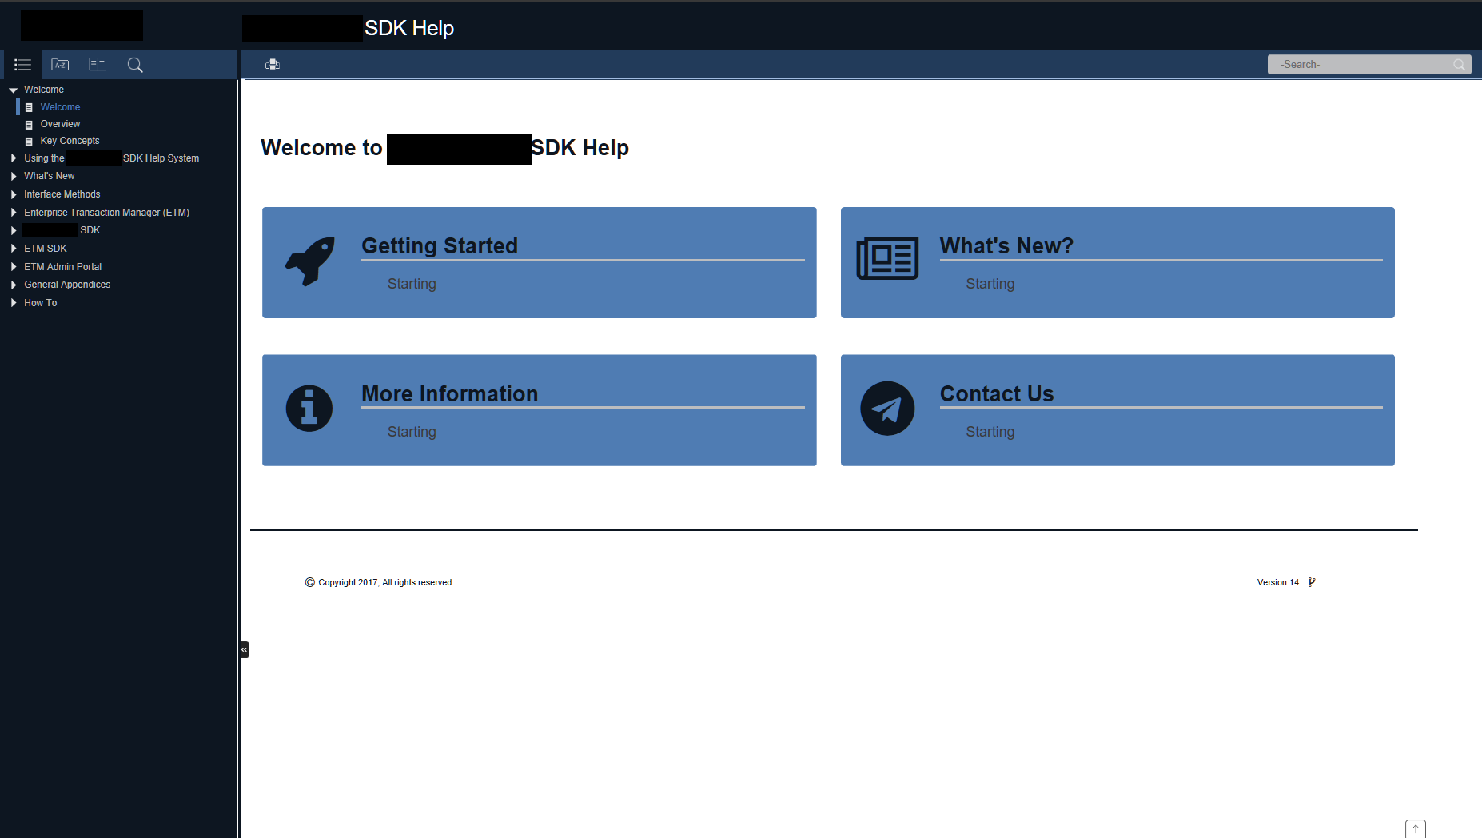Click the Version 14 footer text
The image size is (1482, 838).
(x=1278, y=582)
